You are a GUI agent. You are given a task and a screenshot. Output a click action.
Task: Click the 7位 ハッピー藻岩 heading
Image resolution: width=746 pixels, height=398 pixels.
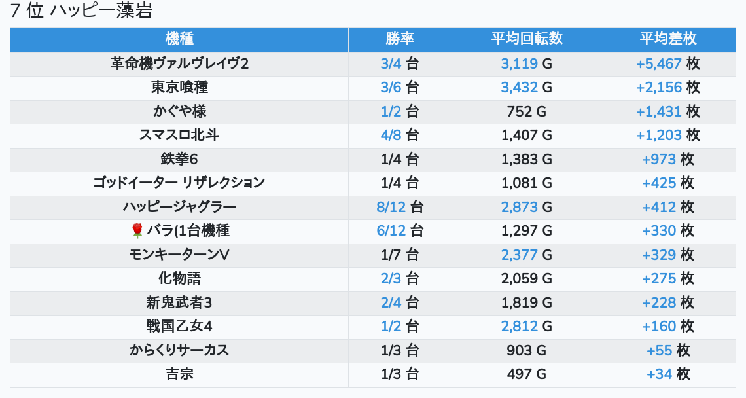tap(82, 12)
